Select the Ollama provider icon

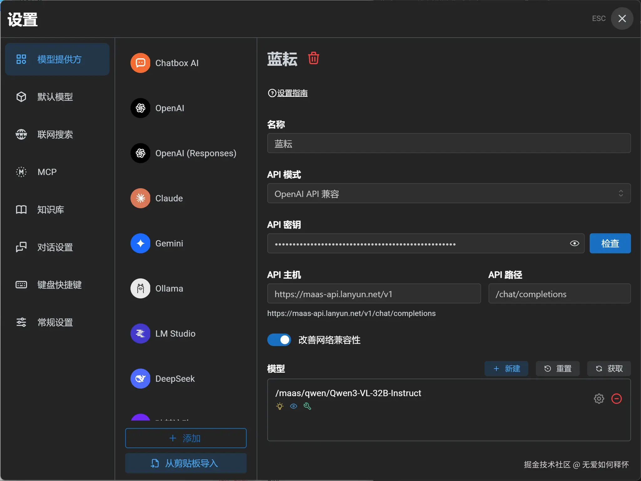(141, 288)
